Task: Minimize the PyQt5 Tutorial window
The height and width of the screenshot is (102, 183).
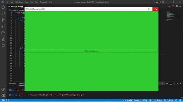Action: pos(143,9)
